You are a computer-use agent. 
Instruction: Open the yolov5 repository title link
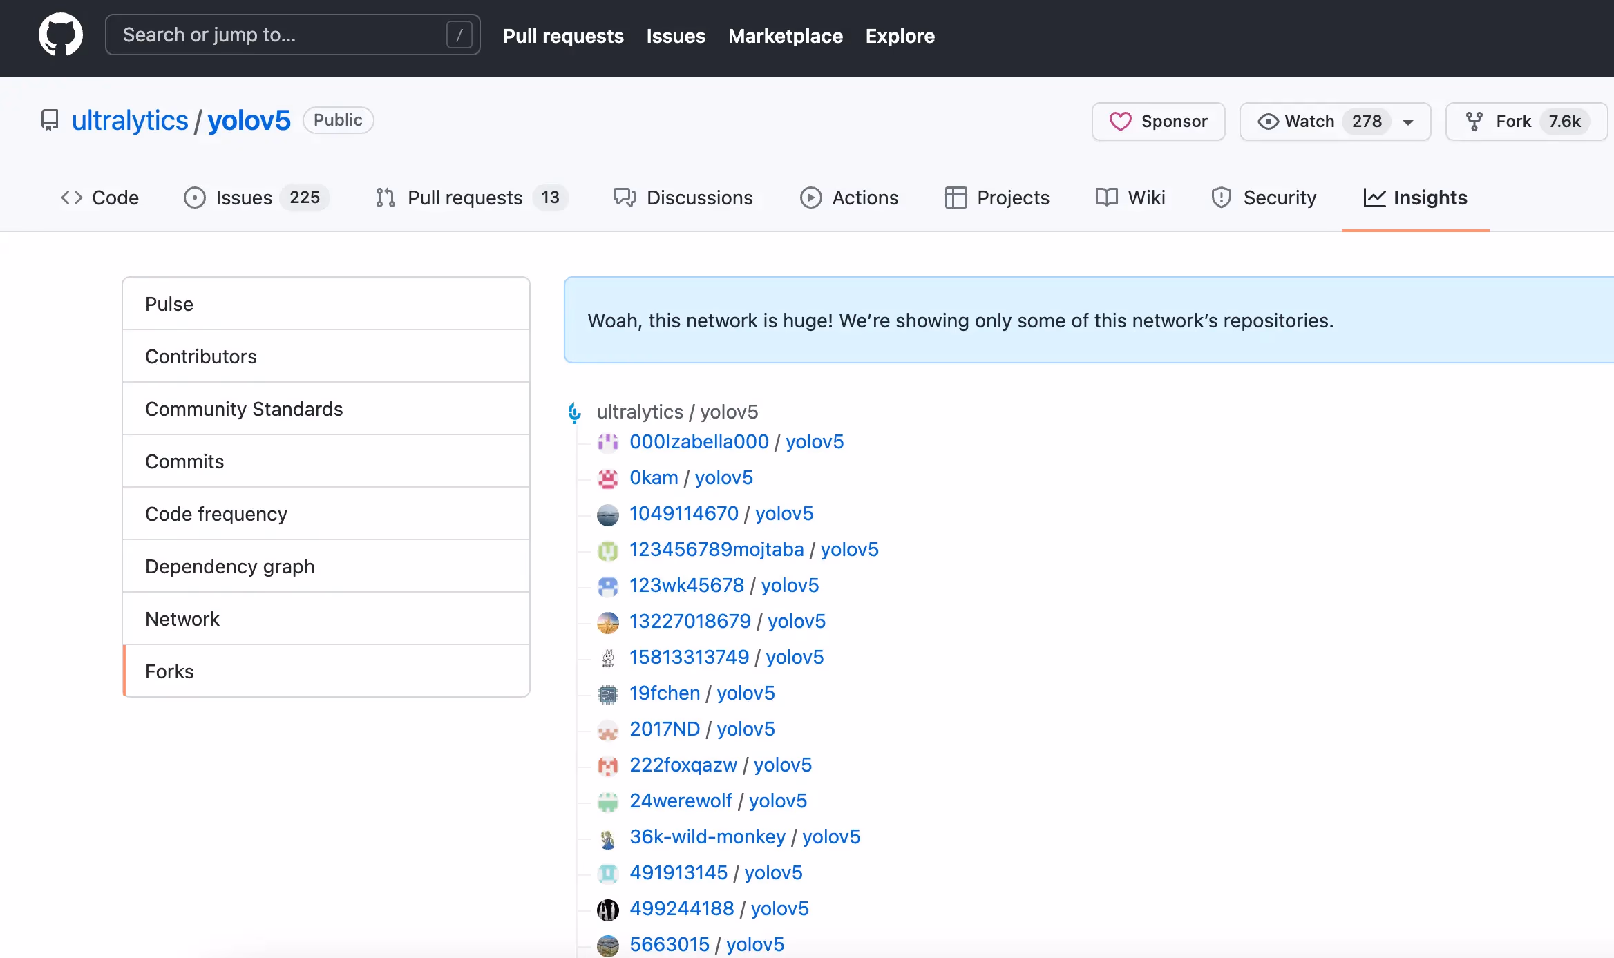tap(249, 121)
